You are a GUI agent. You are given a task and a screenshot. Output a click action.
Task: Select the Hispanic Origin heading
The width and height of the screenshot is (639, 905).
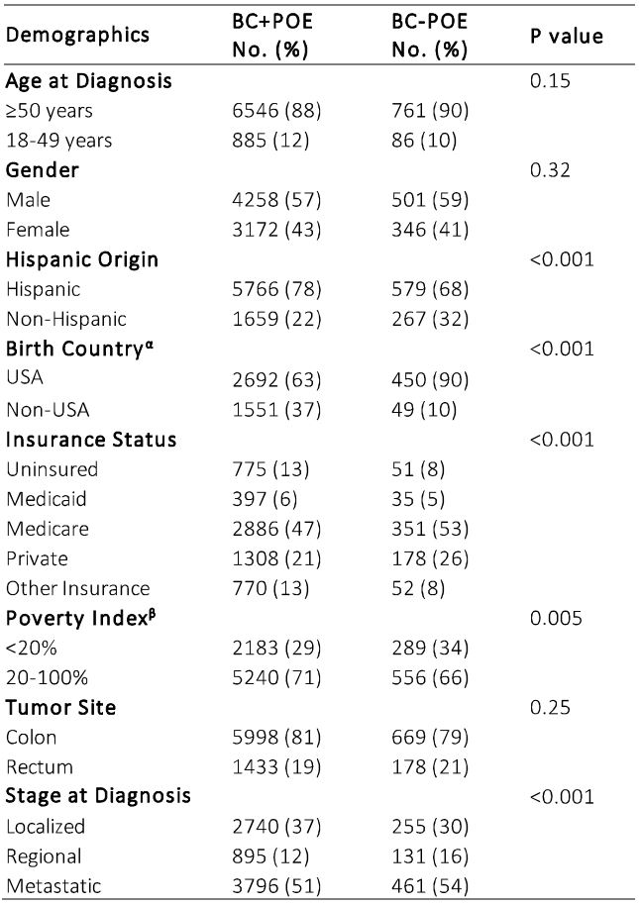[x=82, y=259]
